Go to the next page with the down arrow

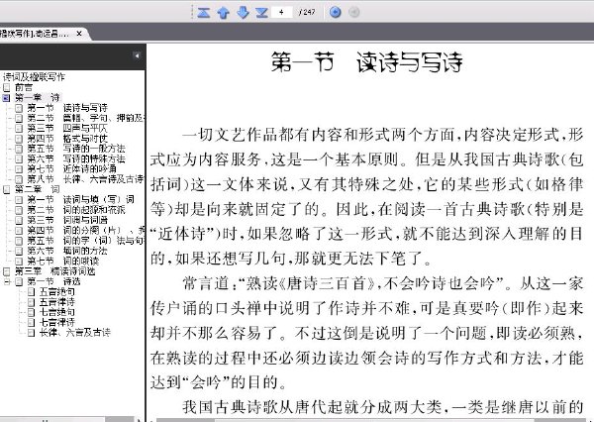point(243,13)
